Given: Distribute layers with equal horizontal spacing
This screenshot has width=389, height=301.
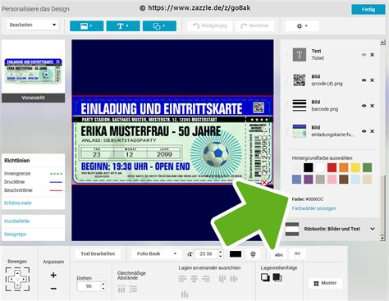Looking at the screenshot, I should pyautogui.click(x=121, y=289).
